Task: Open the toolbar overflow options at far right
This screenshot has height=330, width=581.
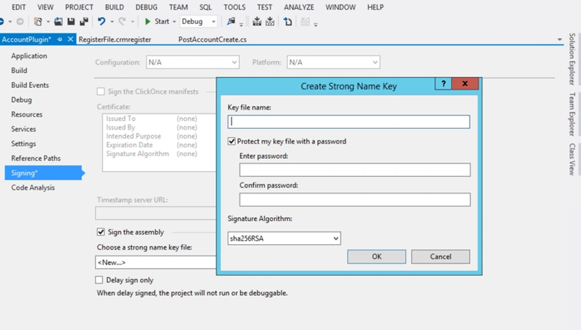Action: (316, 25)
